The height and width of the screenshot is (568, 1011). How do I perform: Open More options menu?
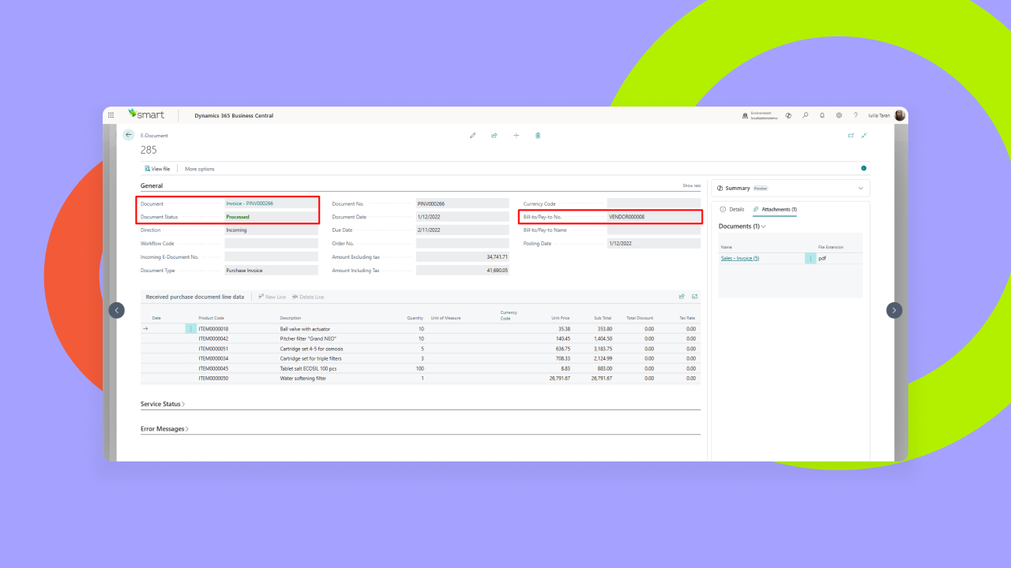pos(200,169)
